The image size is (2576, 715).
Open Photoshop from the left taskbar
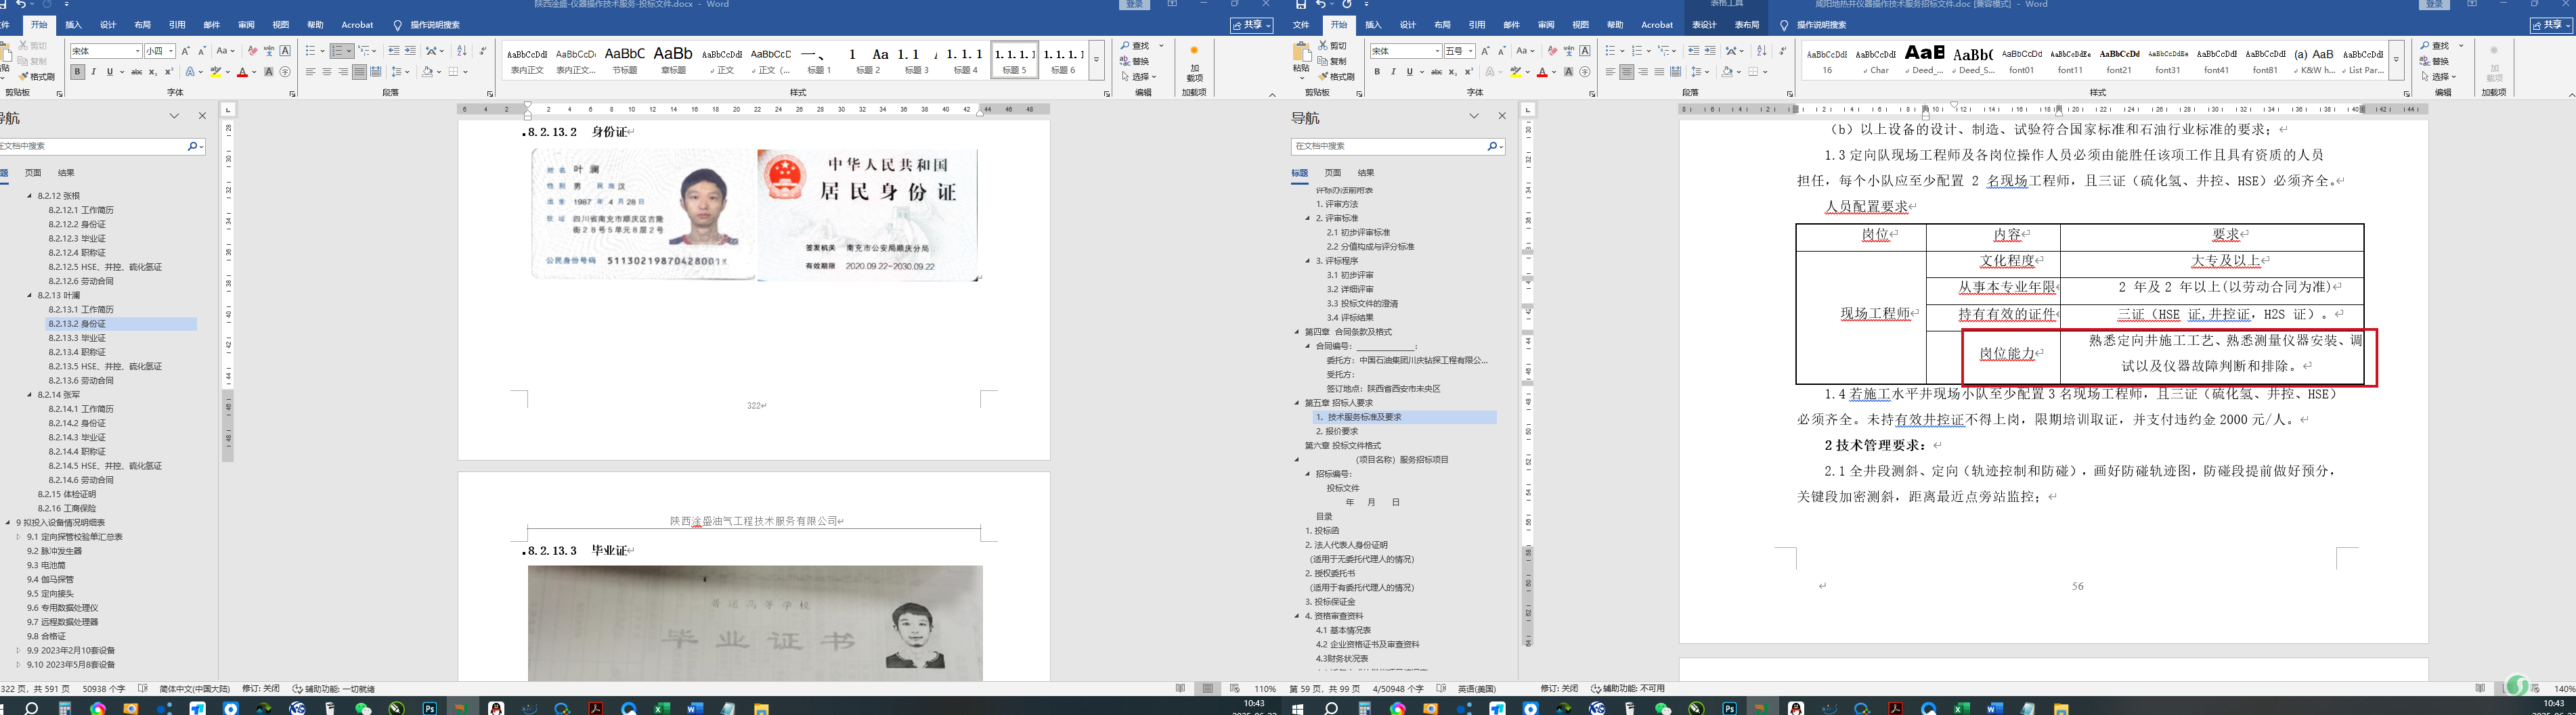430,708
